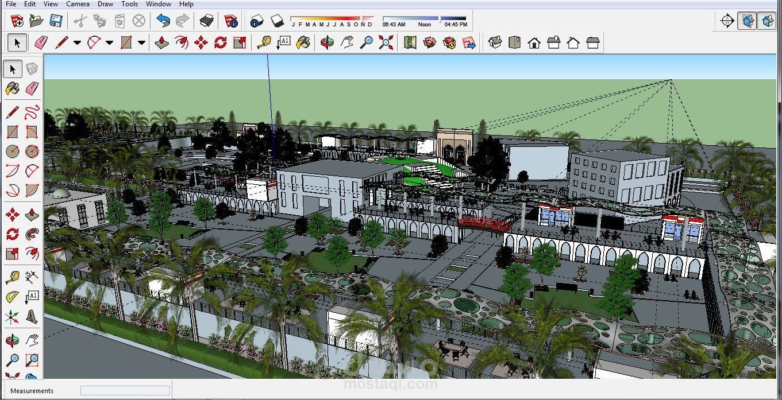This screenshot has height=400, width=782.
Task: Open the Draw menu
Action: [105, 4]
